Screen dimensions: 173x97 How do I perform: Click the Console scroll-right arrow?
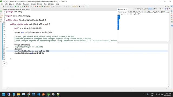168,42
